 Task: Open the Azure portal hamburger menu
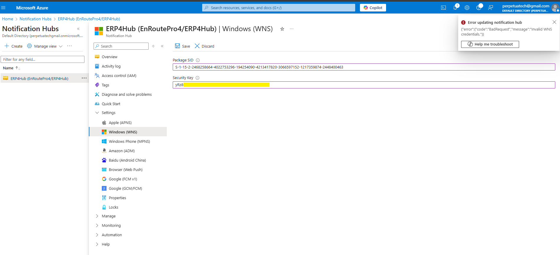[x=4, y=8]
